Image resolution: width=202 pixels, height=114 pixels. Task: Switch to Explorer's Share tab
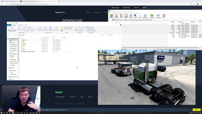click(x=20, y=25)
